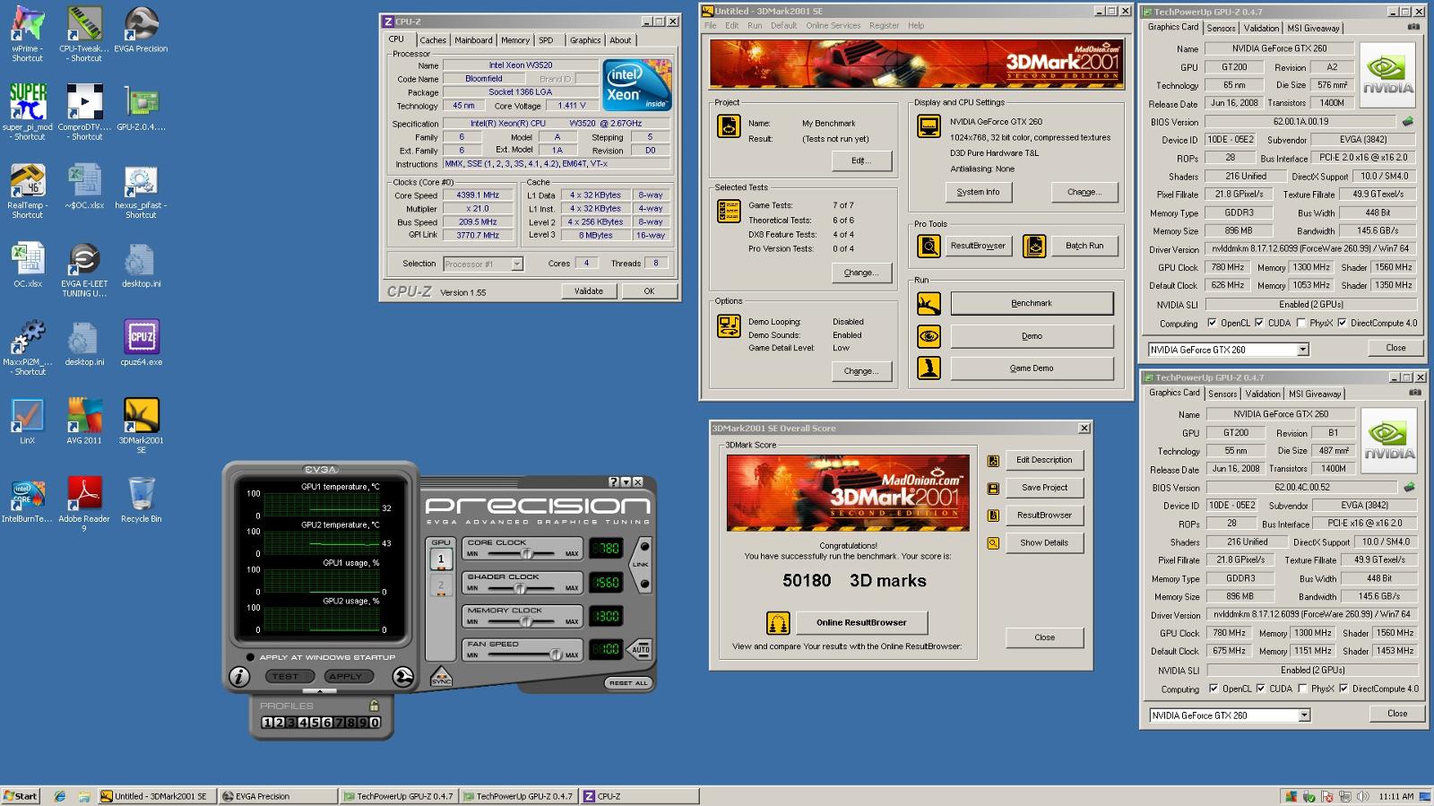Open the Adobe Reader 9 desktop icon

[x=84, y=494]
